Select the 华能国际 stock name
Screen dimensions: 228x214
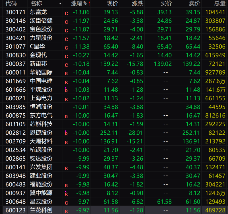[41, 72]
